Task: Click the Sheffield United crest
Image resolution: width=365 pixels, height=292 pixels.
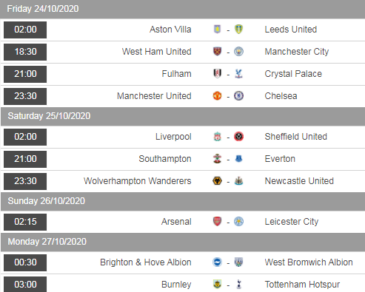Action: tap(238, 137)
